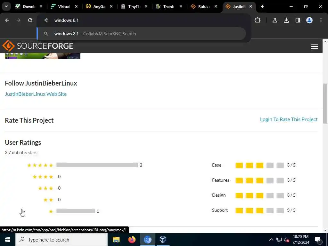Close the Rufus tab
Screen dimensions: 328x246
click(x=216, y=6)
